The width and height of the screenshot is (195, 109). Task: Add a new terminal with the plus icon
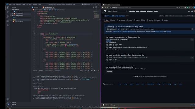coord(89,71)
